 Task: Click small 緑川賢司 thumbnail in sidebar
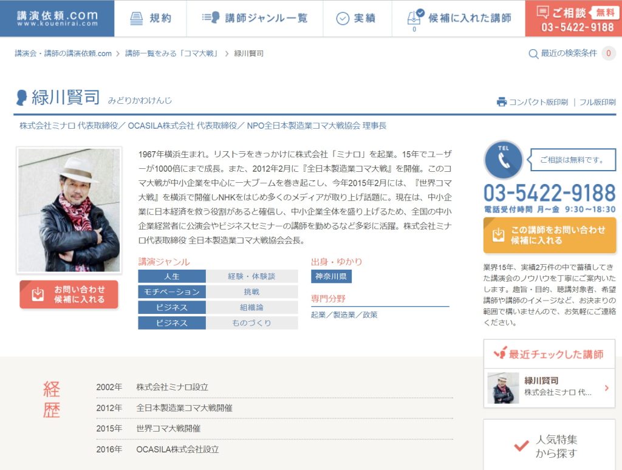503,388
